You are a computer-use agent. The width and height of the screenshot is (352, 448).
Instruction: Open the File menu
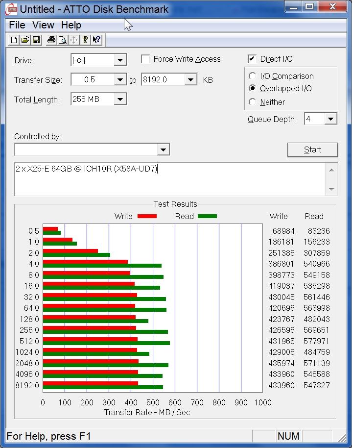pos(17,25)
